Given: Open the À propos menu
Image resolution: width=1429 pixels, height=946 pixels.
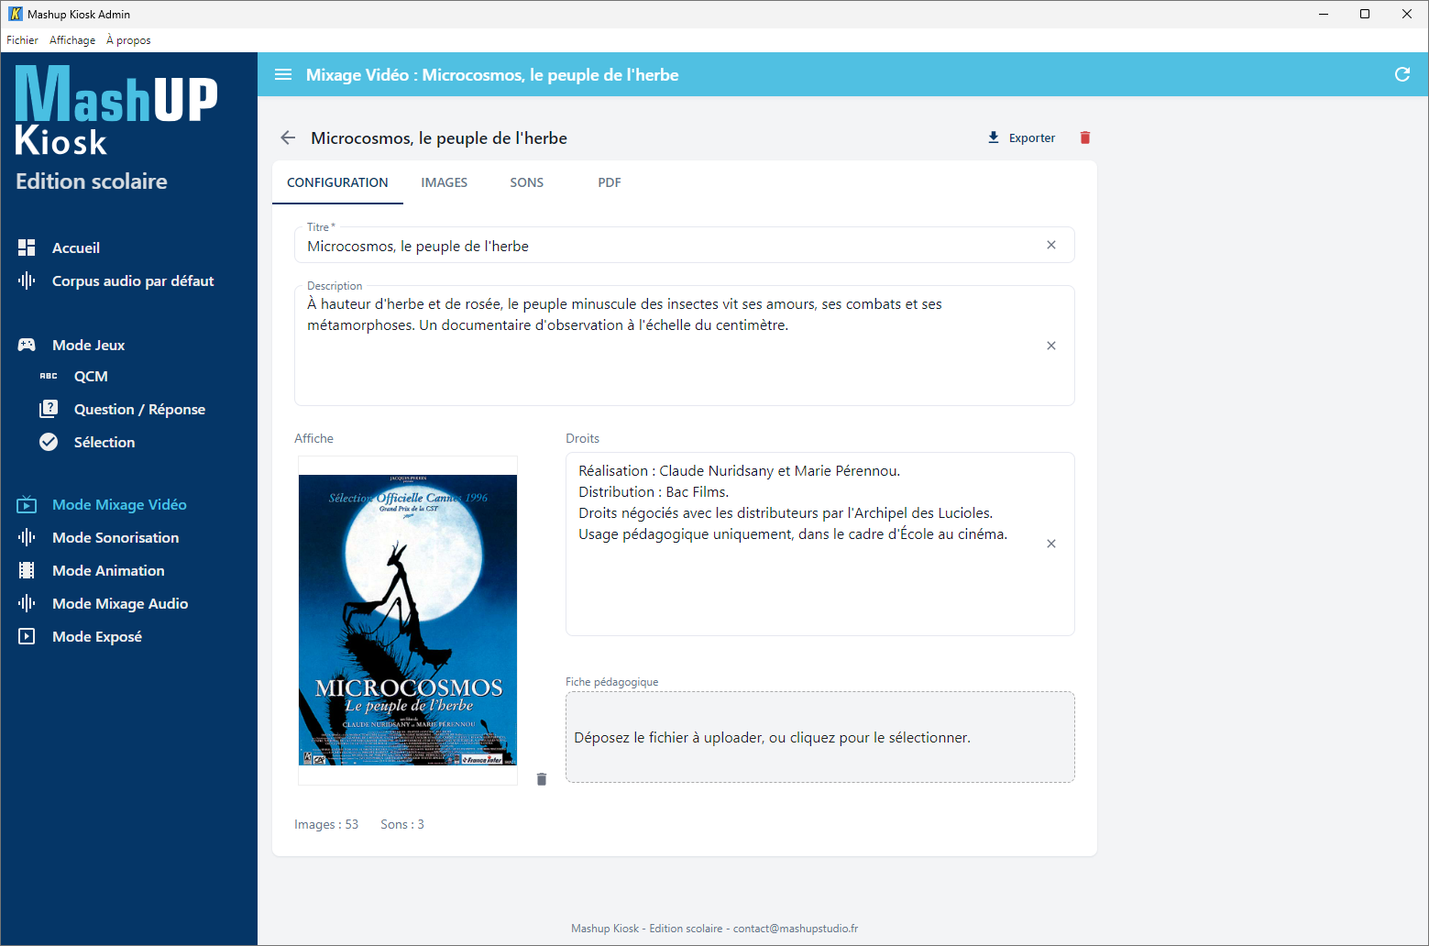Looking at the screenshot, I should pos(128,40).
